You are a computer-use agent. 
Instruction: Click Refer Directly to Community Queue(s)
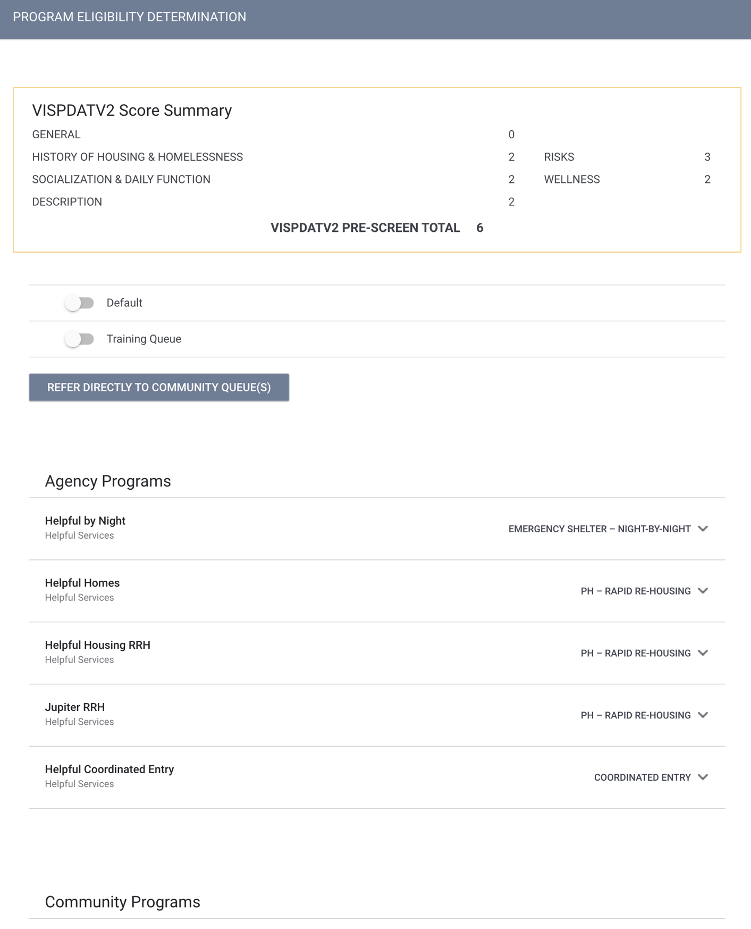159,388
